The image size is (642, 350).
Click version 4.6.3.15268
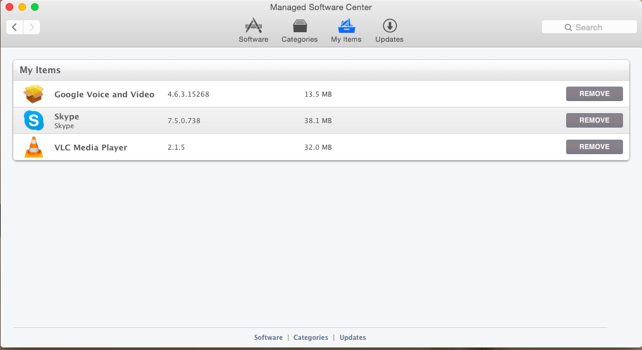188,94
